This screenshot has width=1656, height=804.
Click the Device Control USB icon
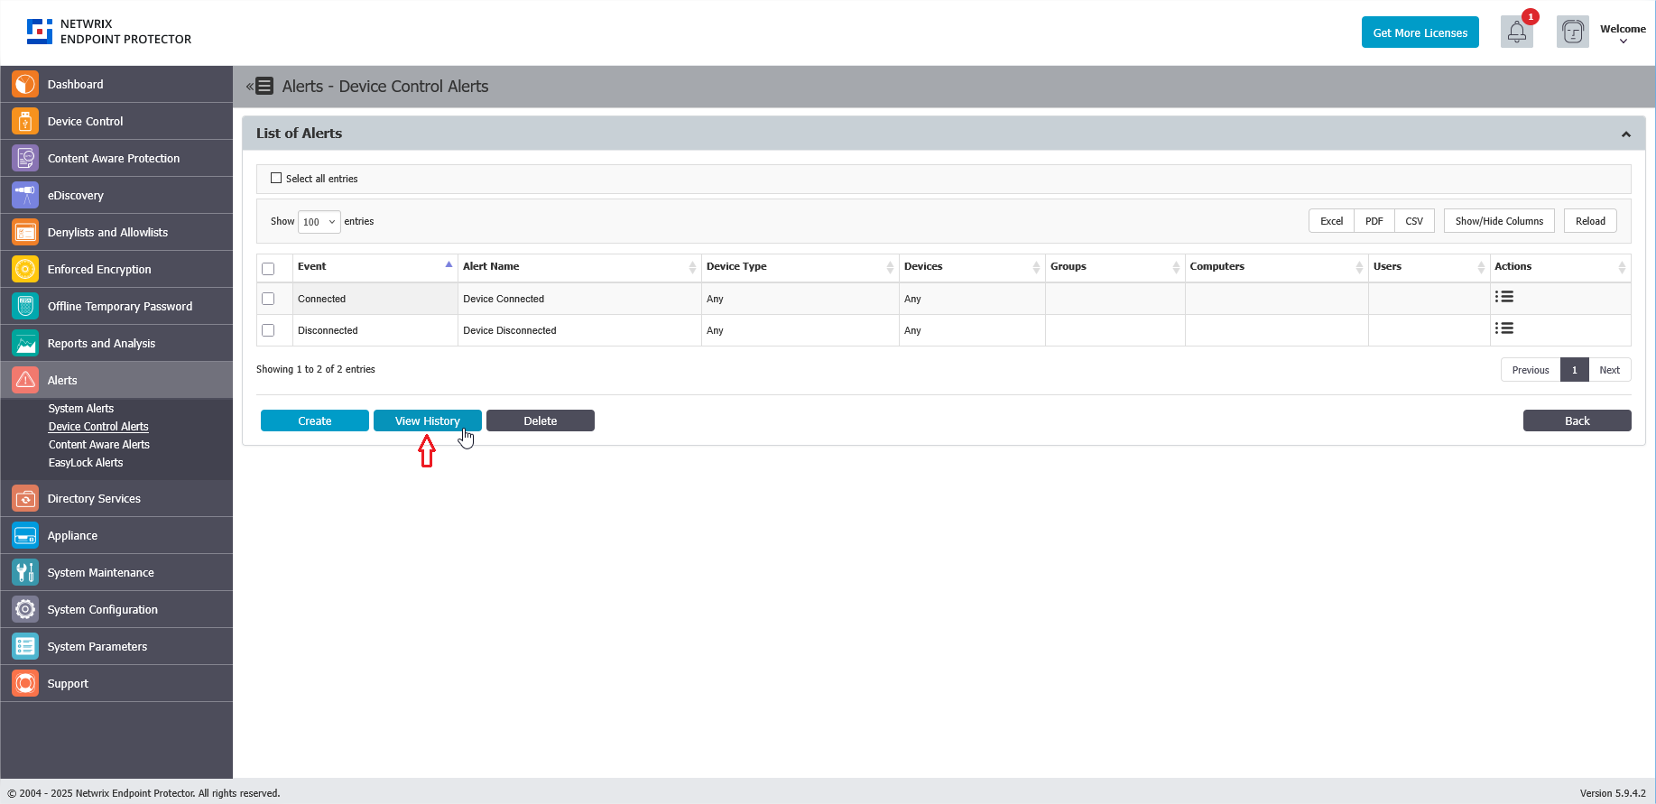(25, 121)
